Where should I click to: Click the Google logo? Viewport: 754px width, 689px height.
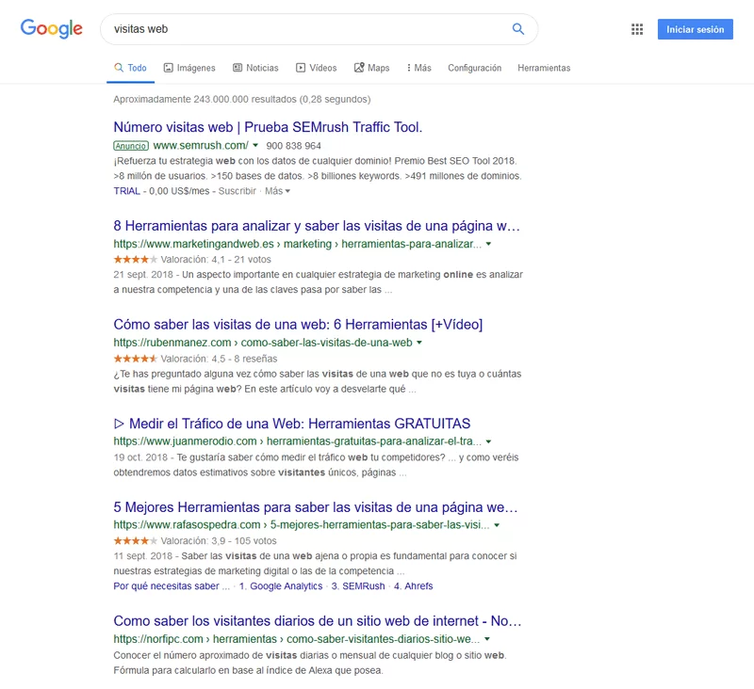pos(52,29)
